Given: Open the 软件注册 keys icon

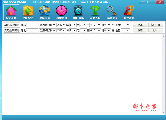Looking at the screenshot, I should 129,12.
